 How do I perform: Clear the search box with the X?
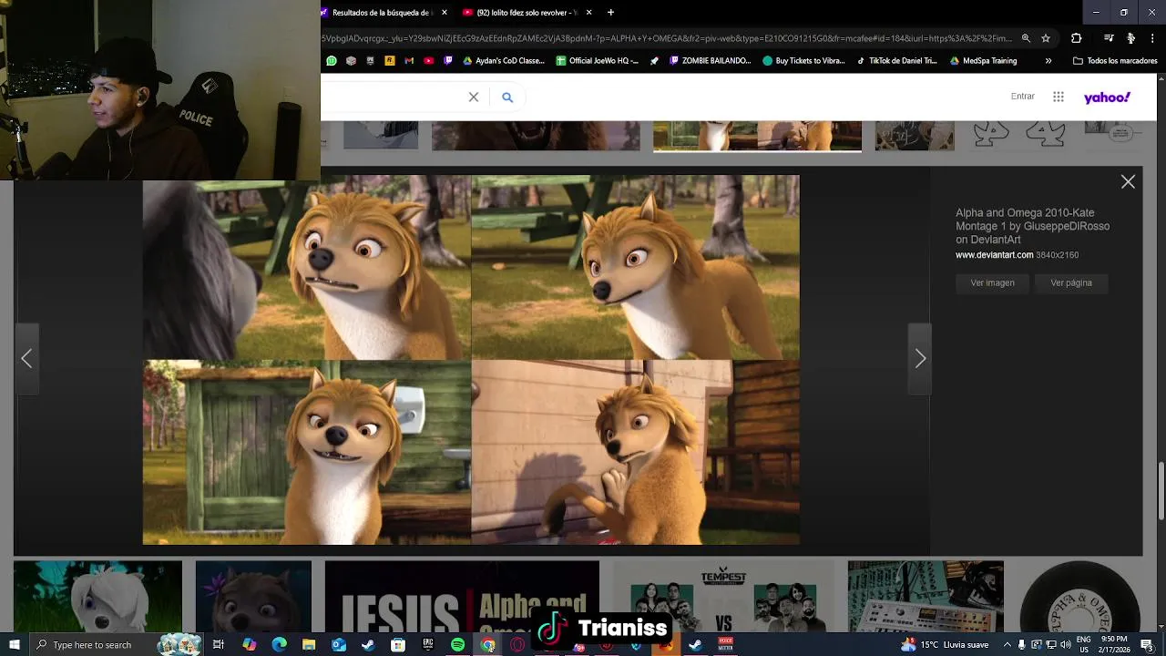[474, 97]
